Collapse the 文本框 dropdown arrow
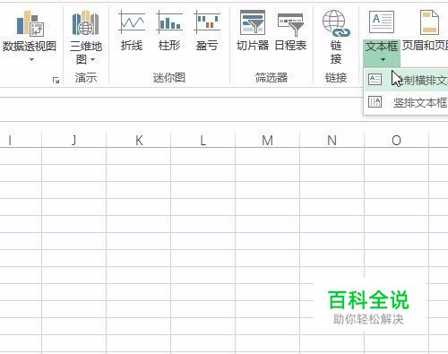Screen dimensions: 448x354 [x=383, y=60]
